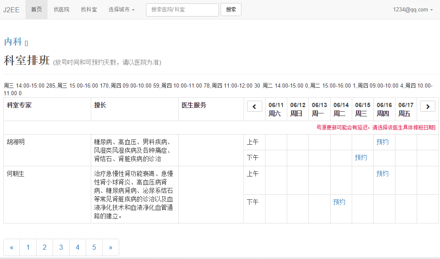Click the small bracket icon beside 内科
The height and width of the screenshot is (259, 440).
pyautogui.click(x=26, y=43)
